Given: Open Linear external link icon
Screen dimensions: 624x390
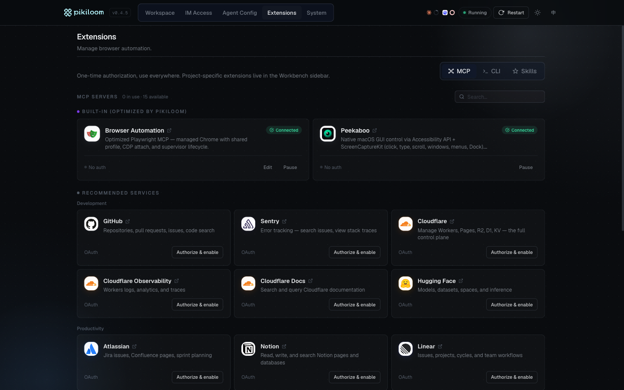Looking at the screenshot, I should tap(440, 347).
